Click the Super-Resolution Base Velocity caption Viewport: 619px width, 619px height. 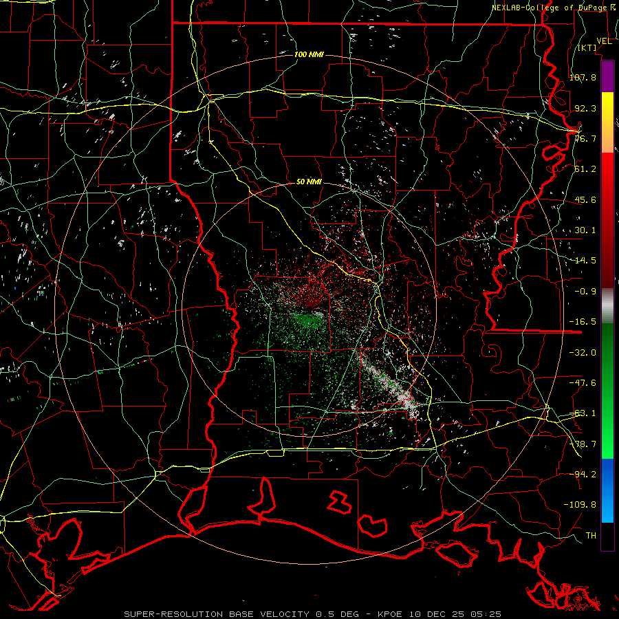[x=313, y=614]
